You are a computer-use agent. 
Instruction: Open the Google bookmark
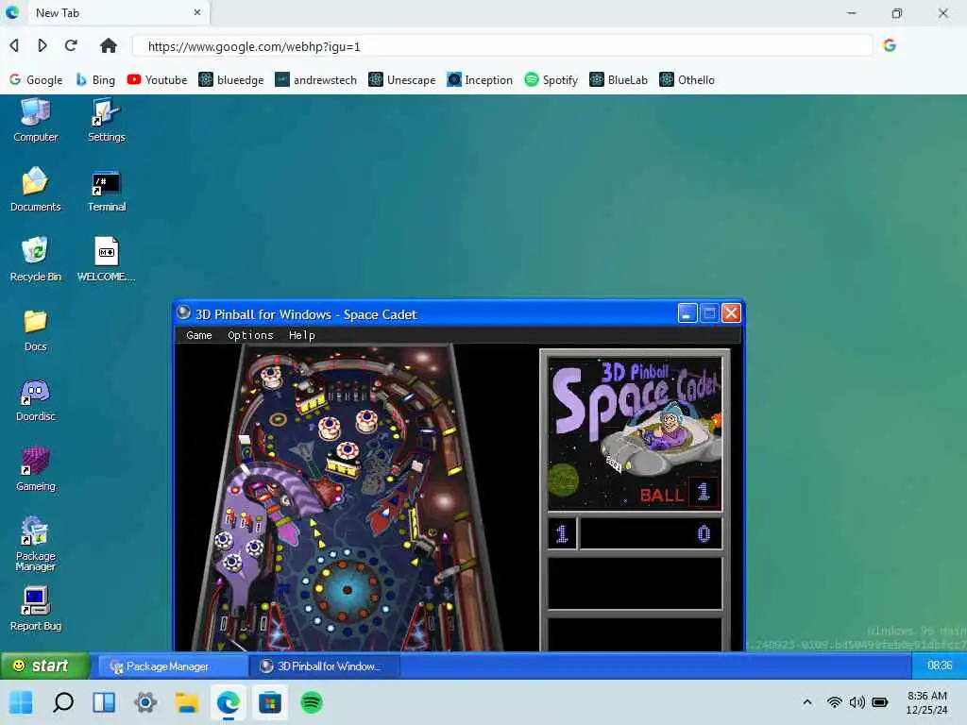click(36, 80)
